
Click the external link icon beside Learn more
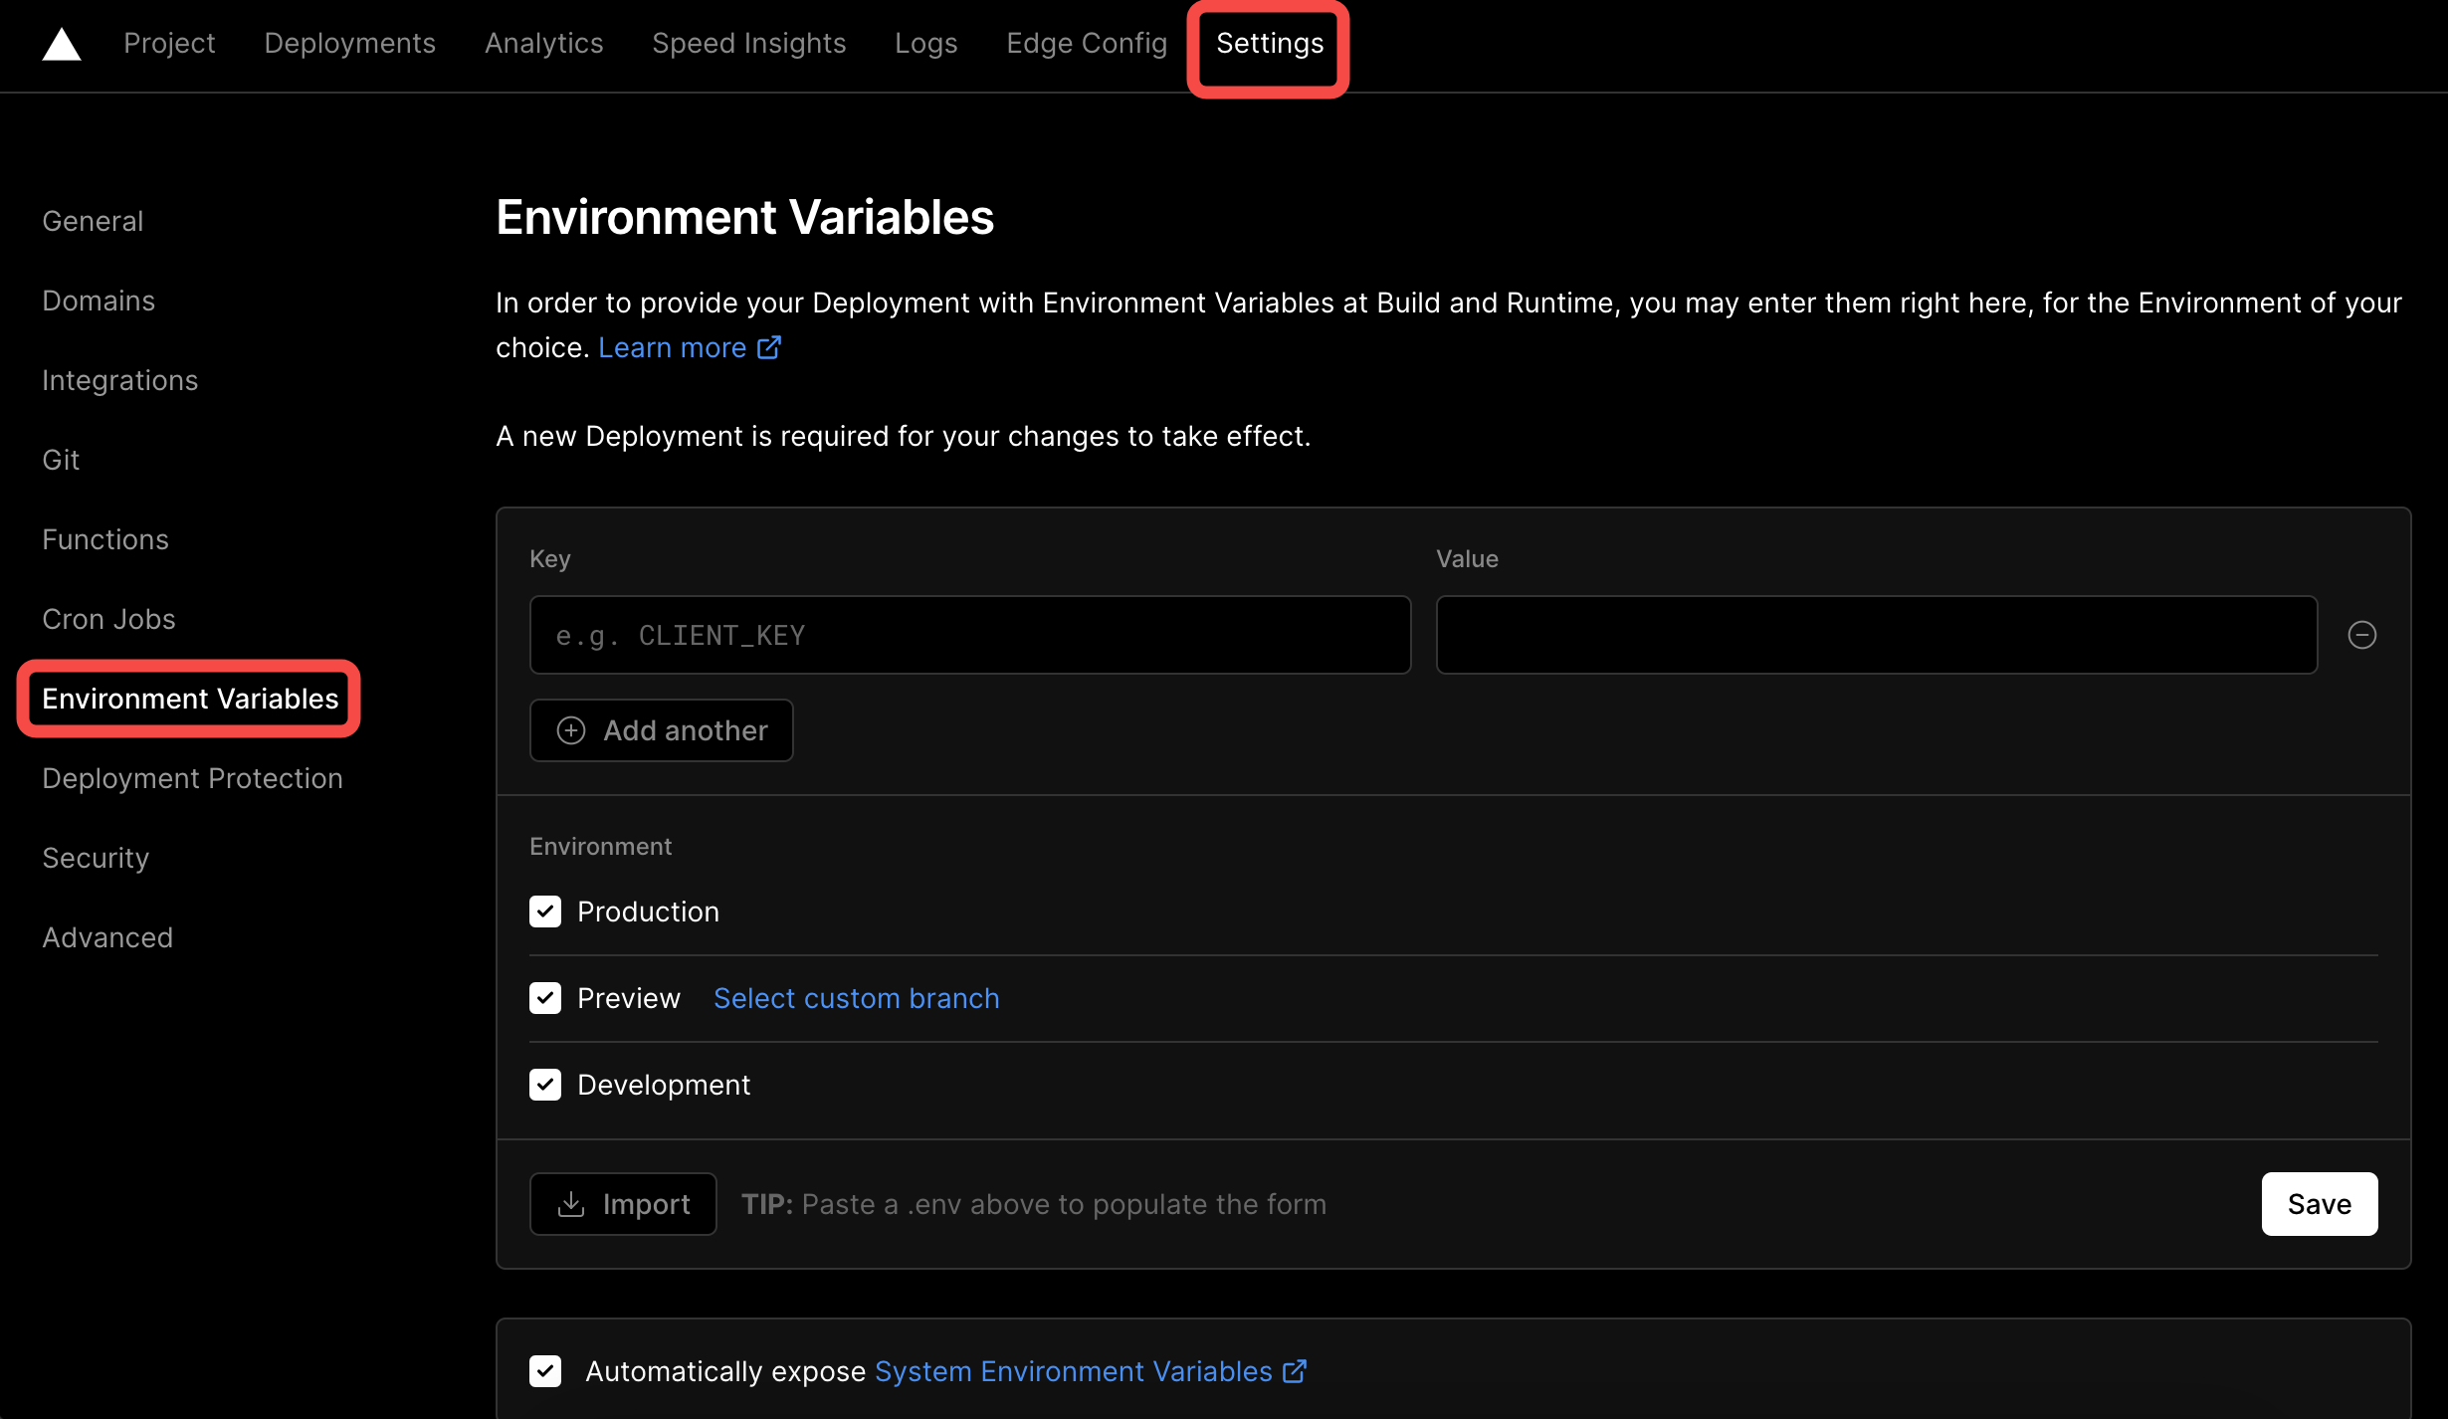pyautogui.click(x=769, y=347)
